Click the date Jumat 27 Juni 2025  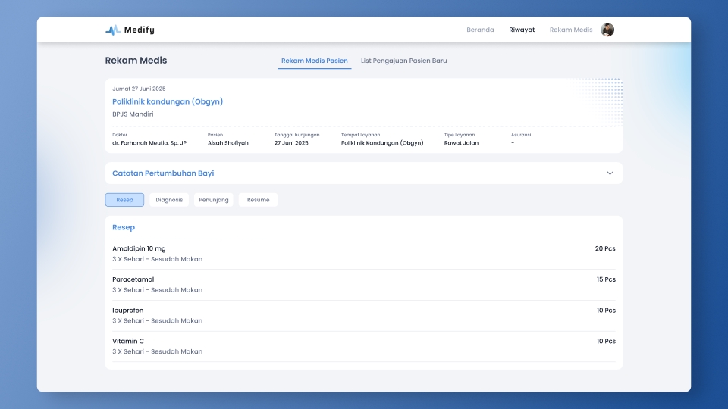(139, 89)
